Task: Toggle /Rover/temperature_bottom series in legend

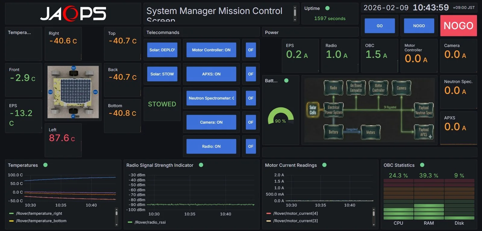Action: pyautogui.click(x=41, y=221)
